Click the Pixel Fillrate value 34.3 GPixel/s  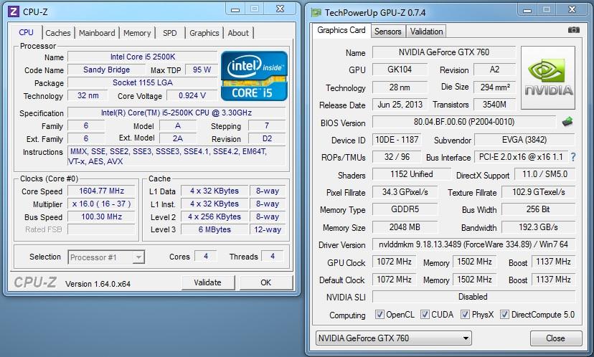(x=405, y=192)
